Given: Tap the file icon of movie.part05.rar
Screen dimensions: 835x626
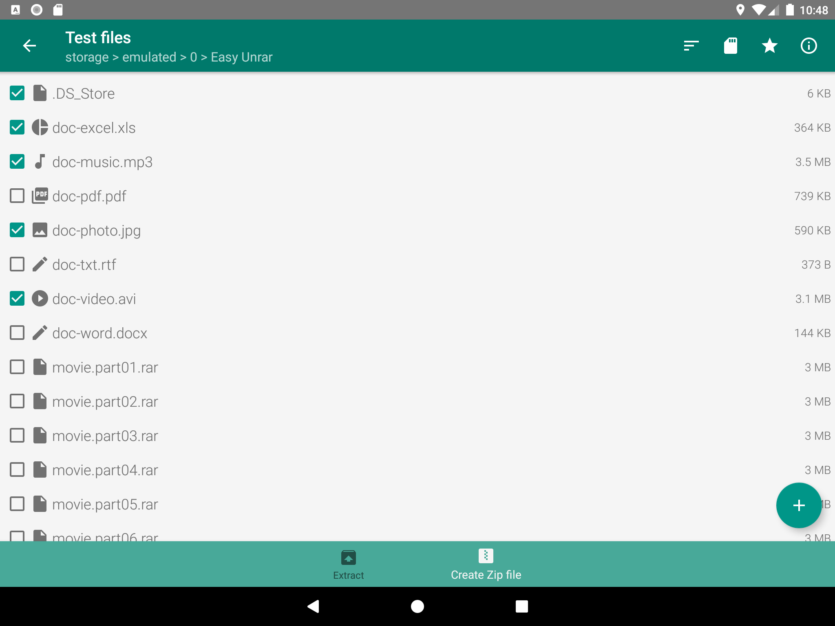Looking at the screenshot, I should (40, 504).
